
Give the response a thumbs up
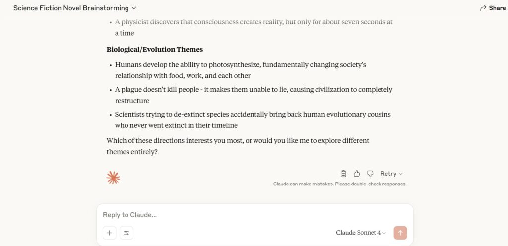pos(357,174)
